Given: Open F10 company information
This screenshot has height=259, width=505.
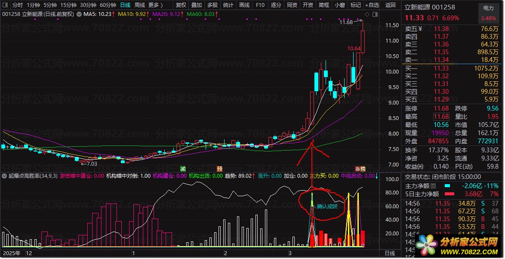Looking at the screenshot, I should tap(260, 5).
